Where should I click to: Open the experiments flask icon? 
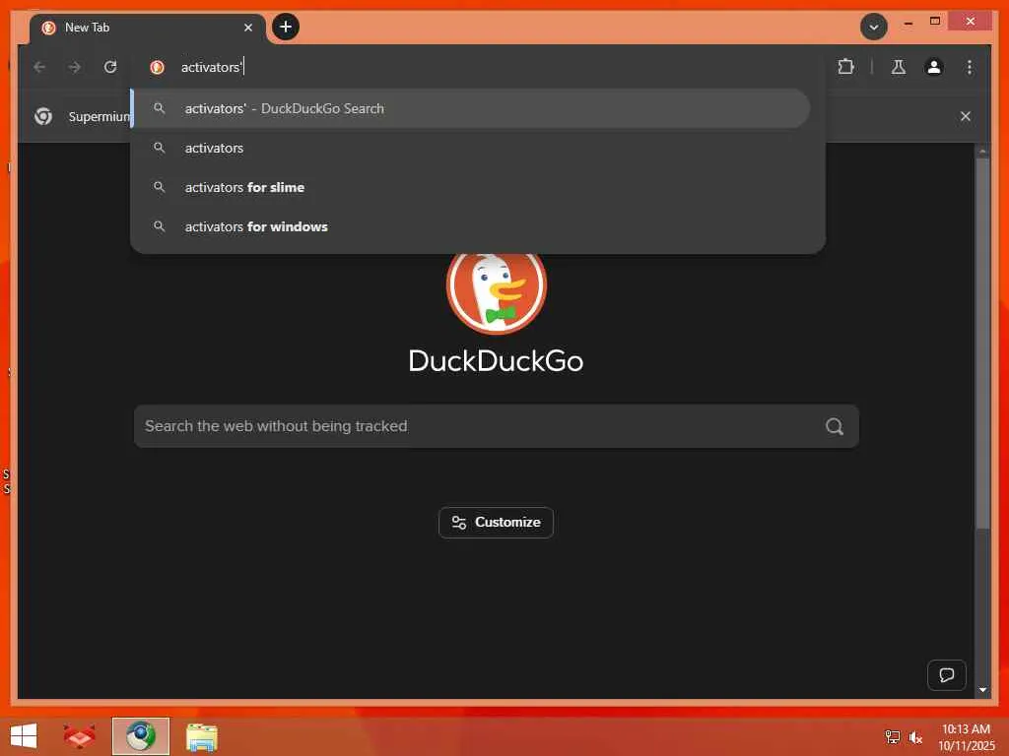coord(899,67)
